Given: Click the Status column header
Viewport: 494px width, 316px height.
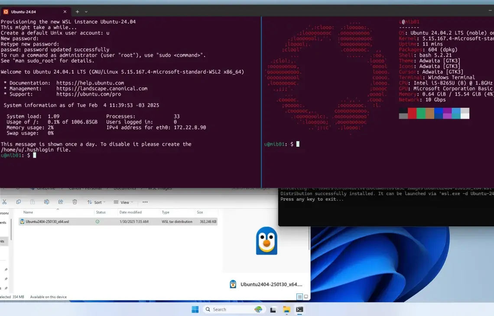Looking at the screenshot, I should pos(101,213).
